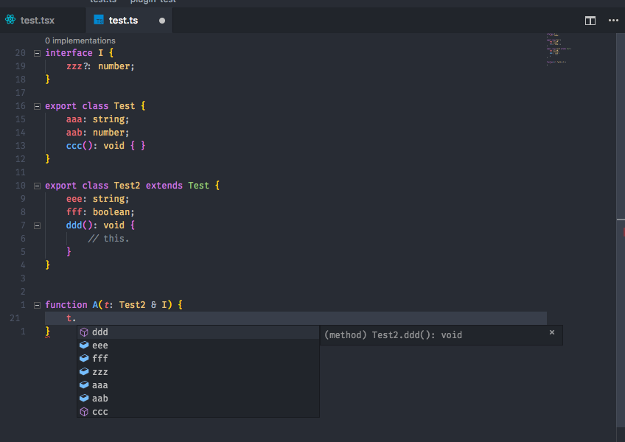The width and height of the screenshot is (625, 442).
Task: Click the property icon beside aaa
Action: click(x=84, y=385)
